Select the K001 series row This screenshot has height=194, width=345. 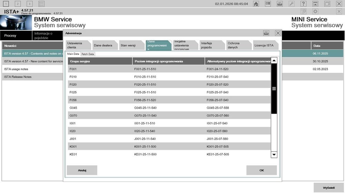point(169,146)
